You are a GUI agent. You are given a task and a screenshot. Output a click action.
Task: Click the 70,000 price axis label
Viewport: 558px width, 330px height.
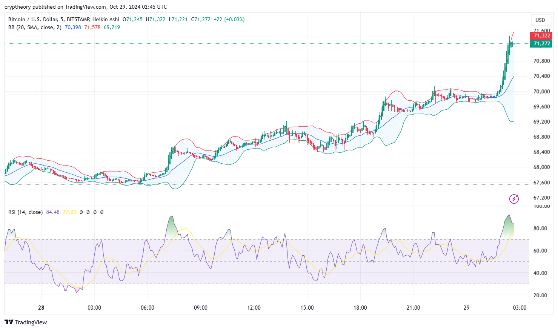coord(541,91)
